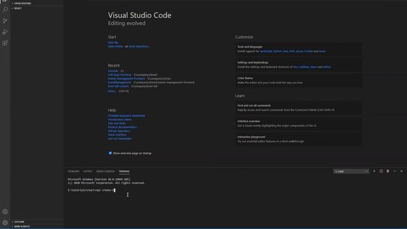Switch to the Output tab
This screenshot has width=407, height=229.
click(88, 171)
